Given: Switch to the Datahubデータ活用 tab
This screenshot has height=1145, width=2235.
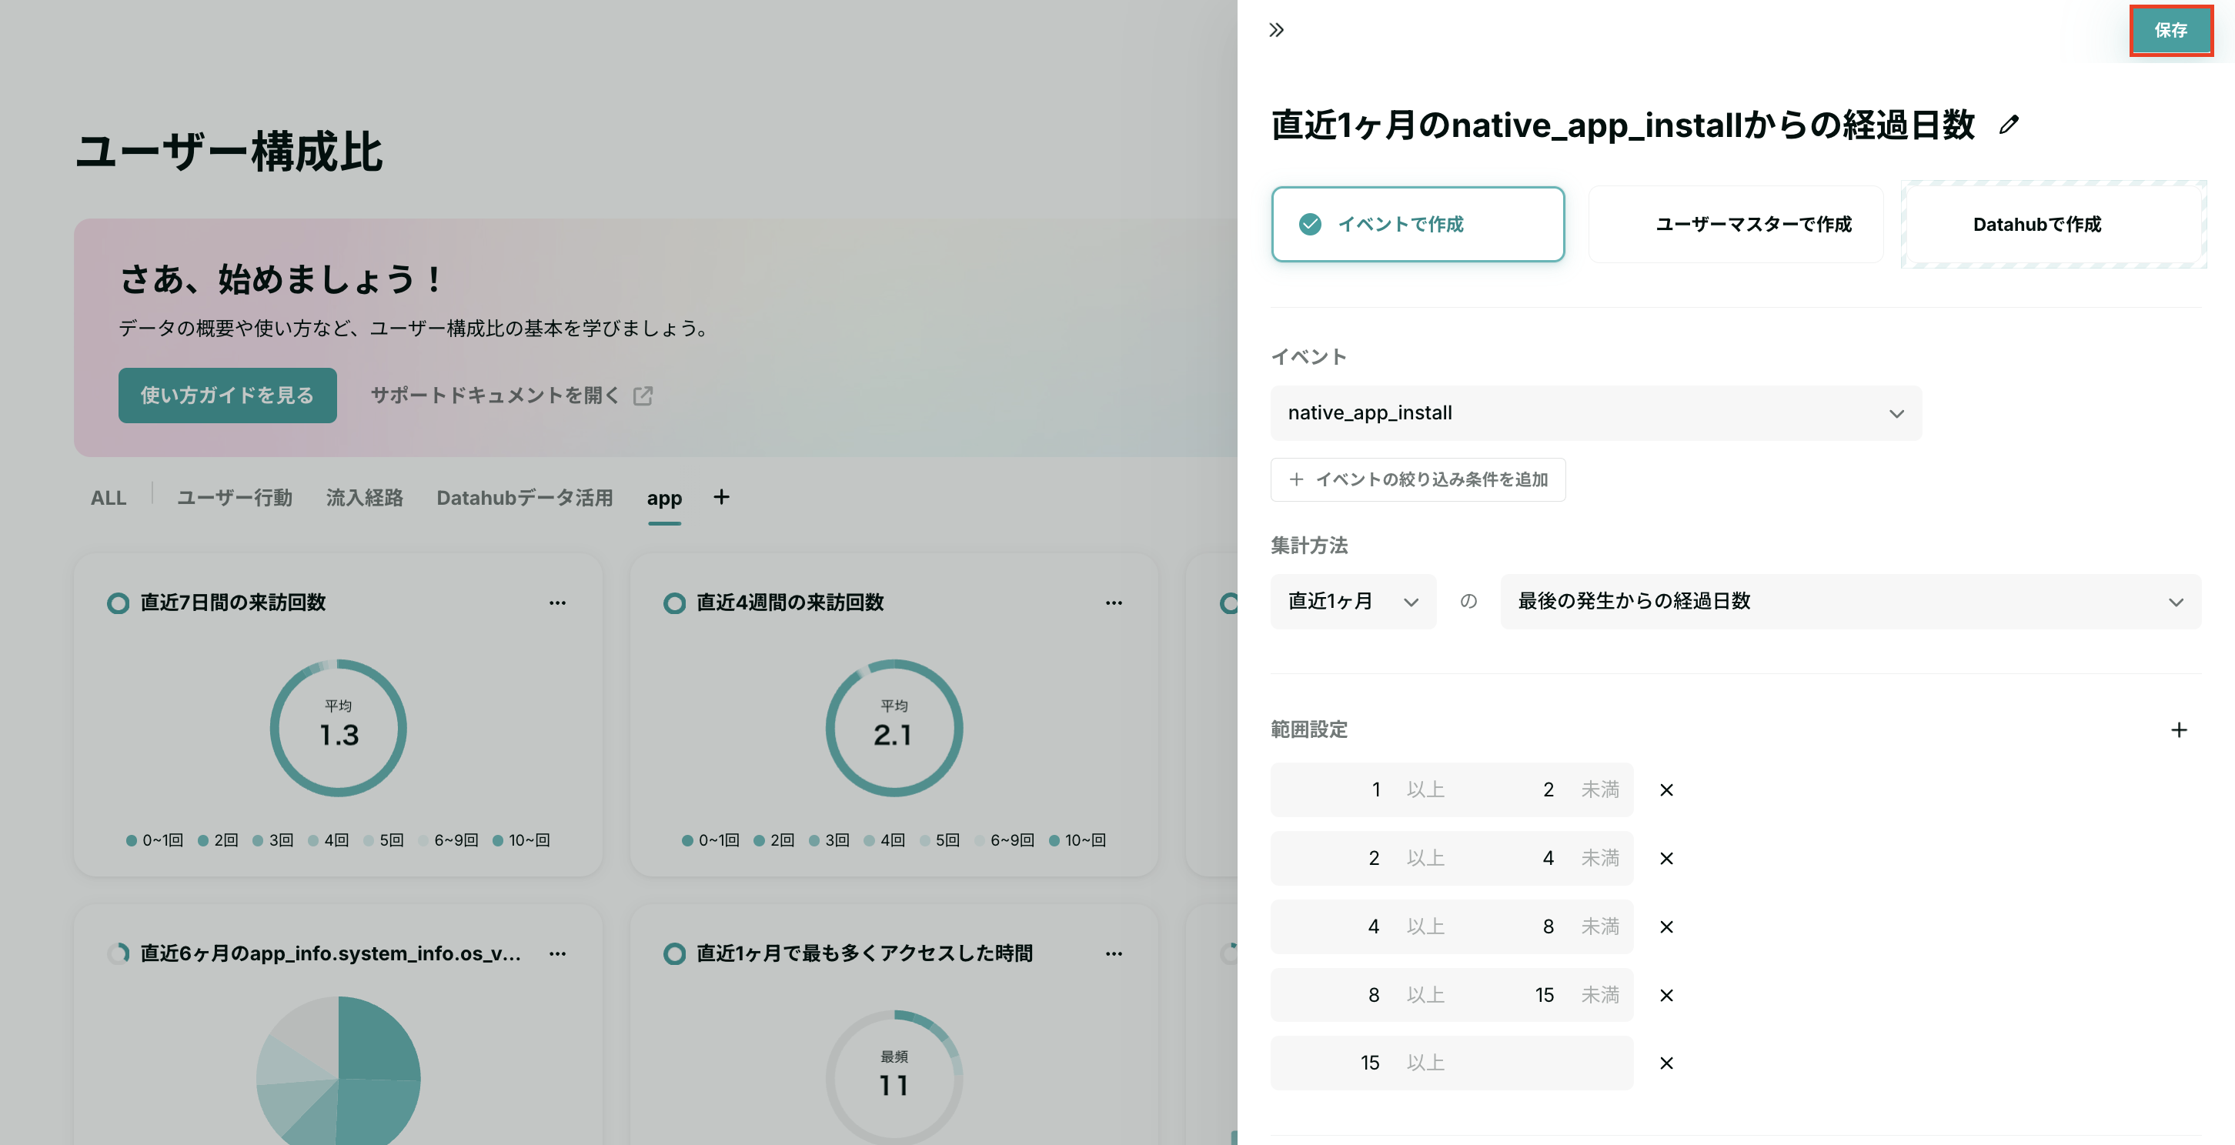Looking at the screenshot, I should [524, 498].
